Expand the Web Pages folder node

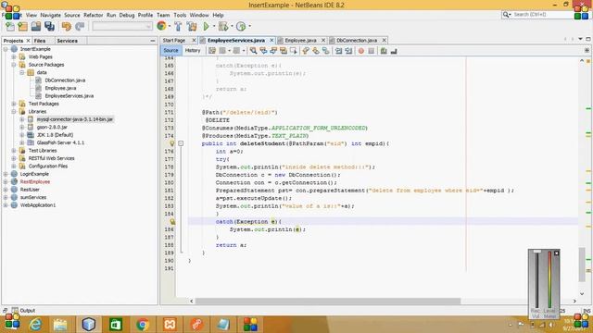pos(14,57)
